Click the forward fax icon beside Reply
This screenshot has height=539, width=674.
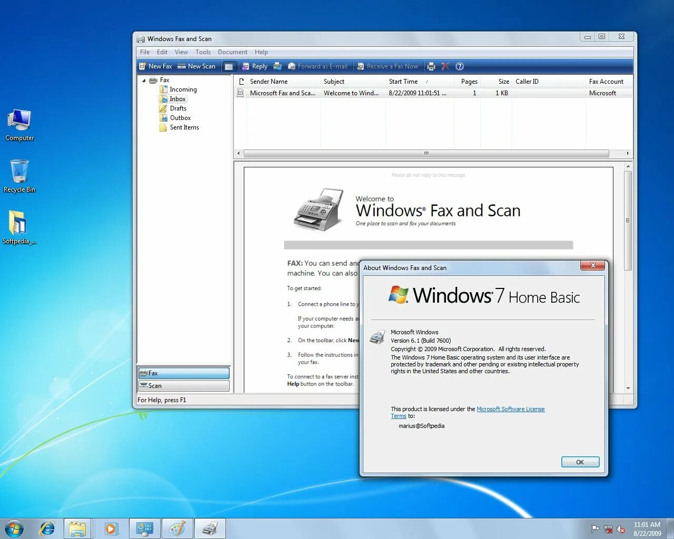277,66
